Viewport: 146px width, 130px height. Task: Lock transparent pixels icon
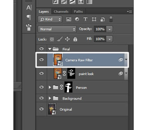[52, 39]
